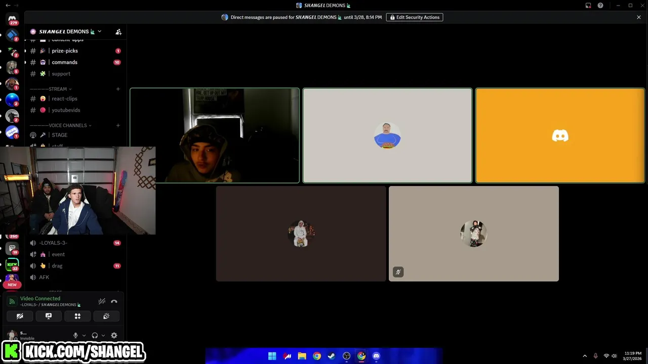Open the inbox icon in title bar
This screenshot has width=648, height=364.
[588, 6]
